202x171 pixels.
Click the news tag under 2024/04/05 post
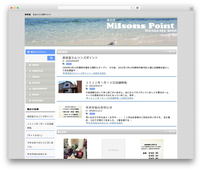coord(69,64)
